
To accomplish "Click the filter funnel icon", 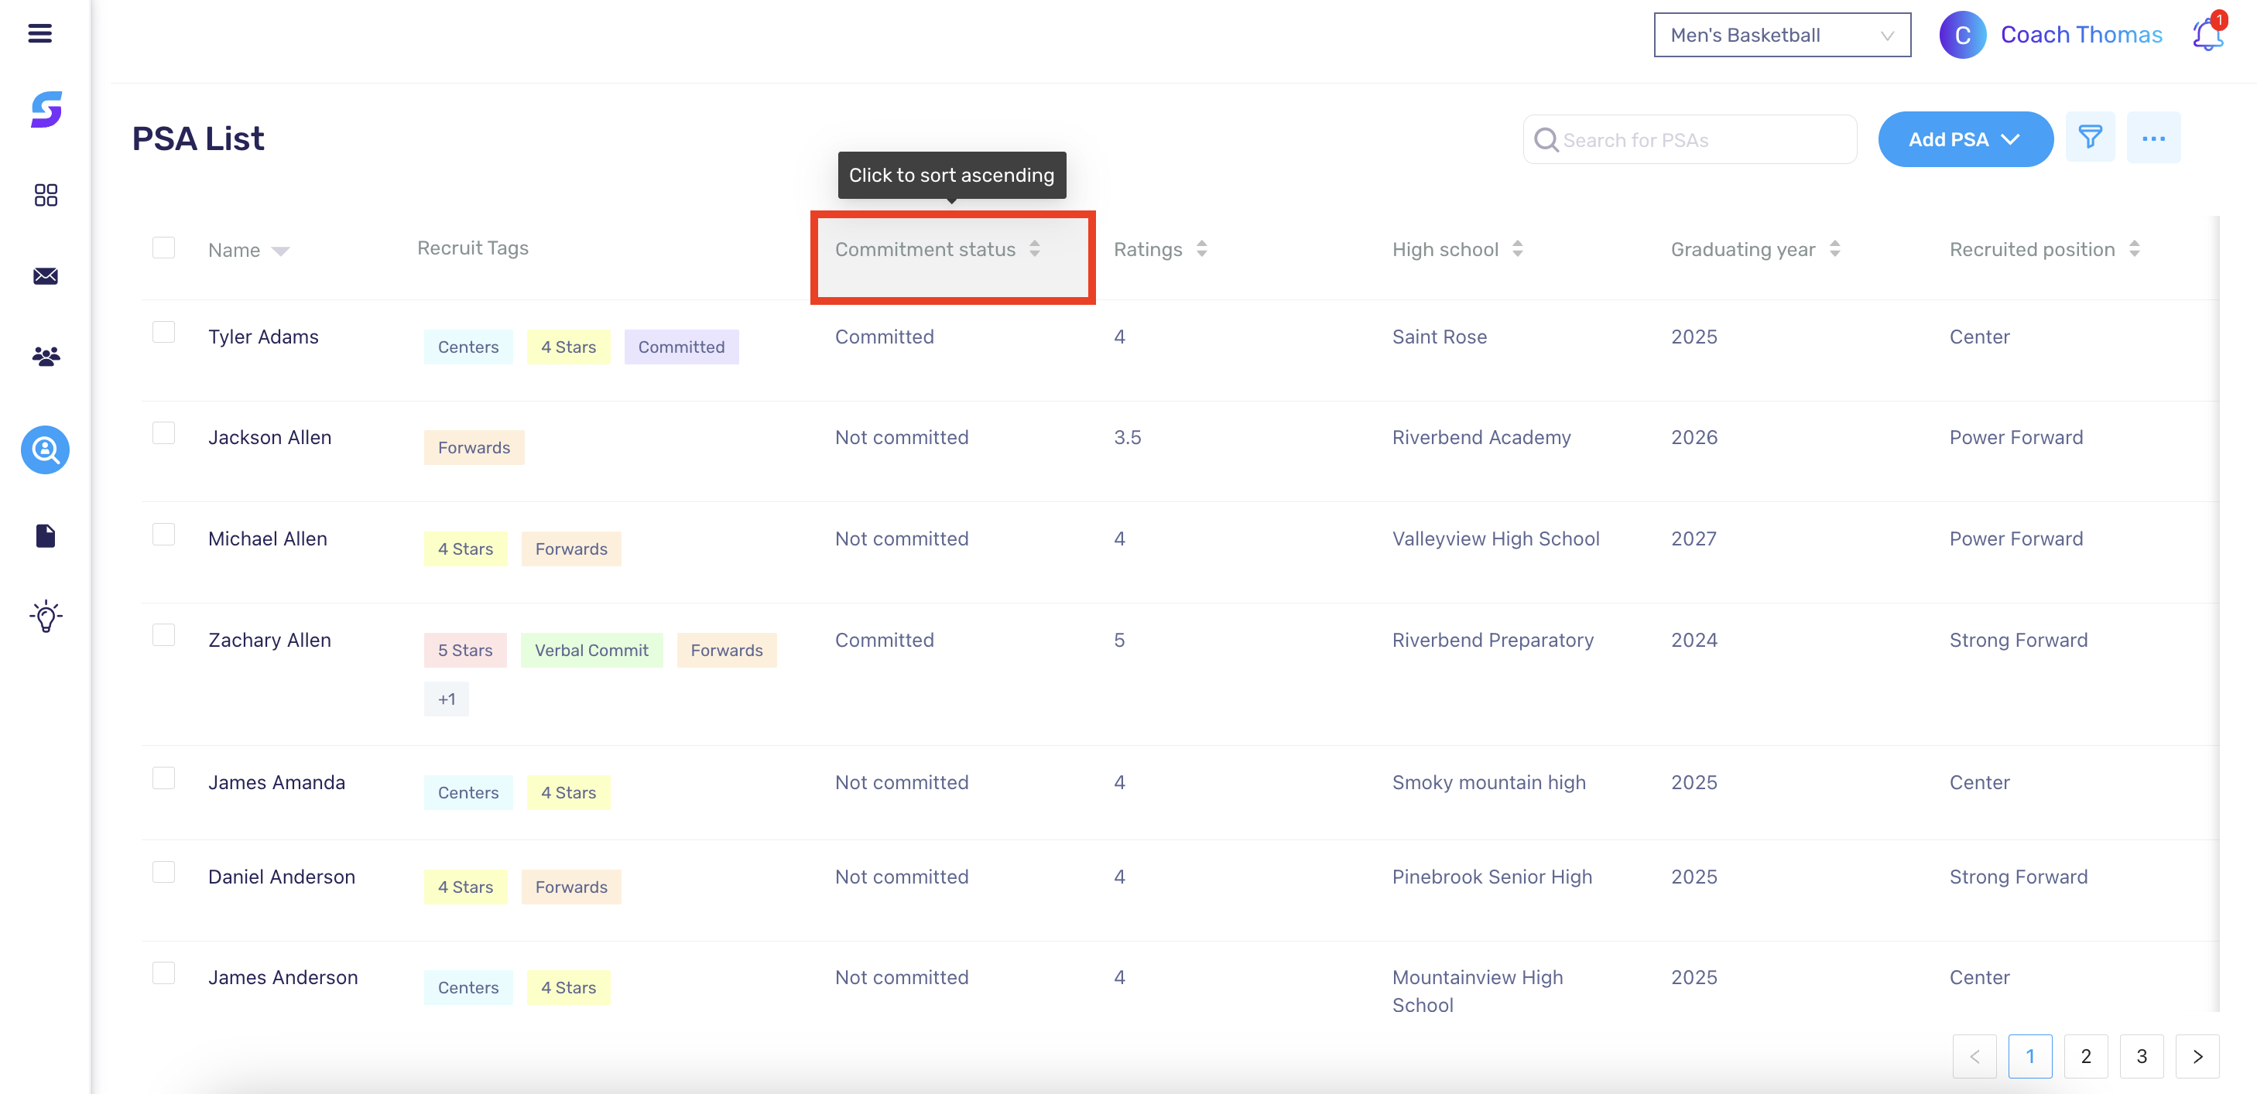I will tap(2090, 138).
